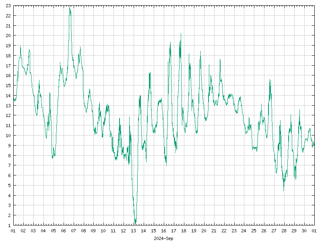The image size is (322, 242).
Task: Click the y-axis value label 19
Action: coord(8,46)
